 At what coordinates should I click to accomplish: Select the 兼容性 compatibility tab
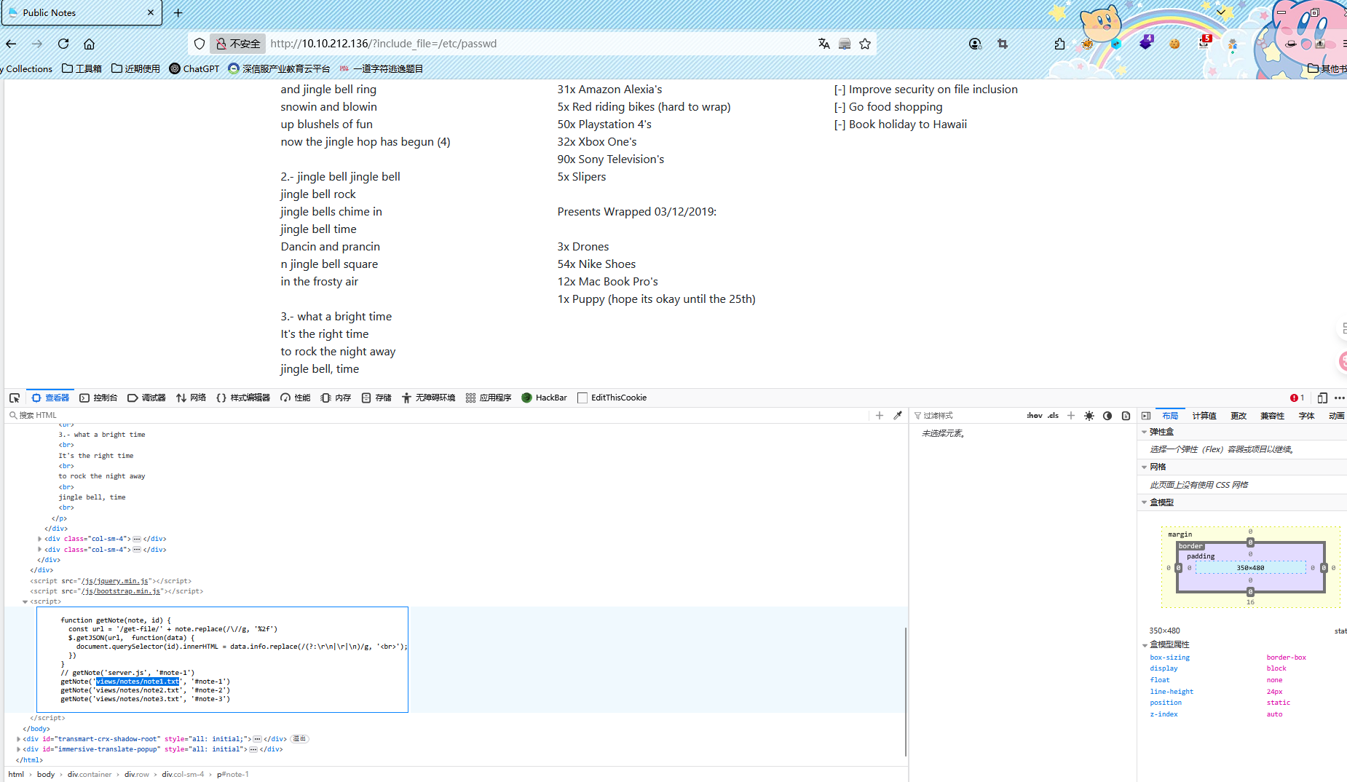point(1273,416)
